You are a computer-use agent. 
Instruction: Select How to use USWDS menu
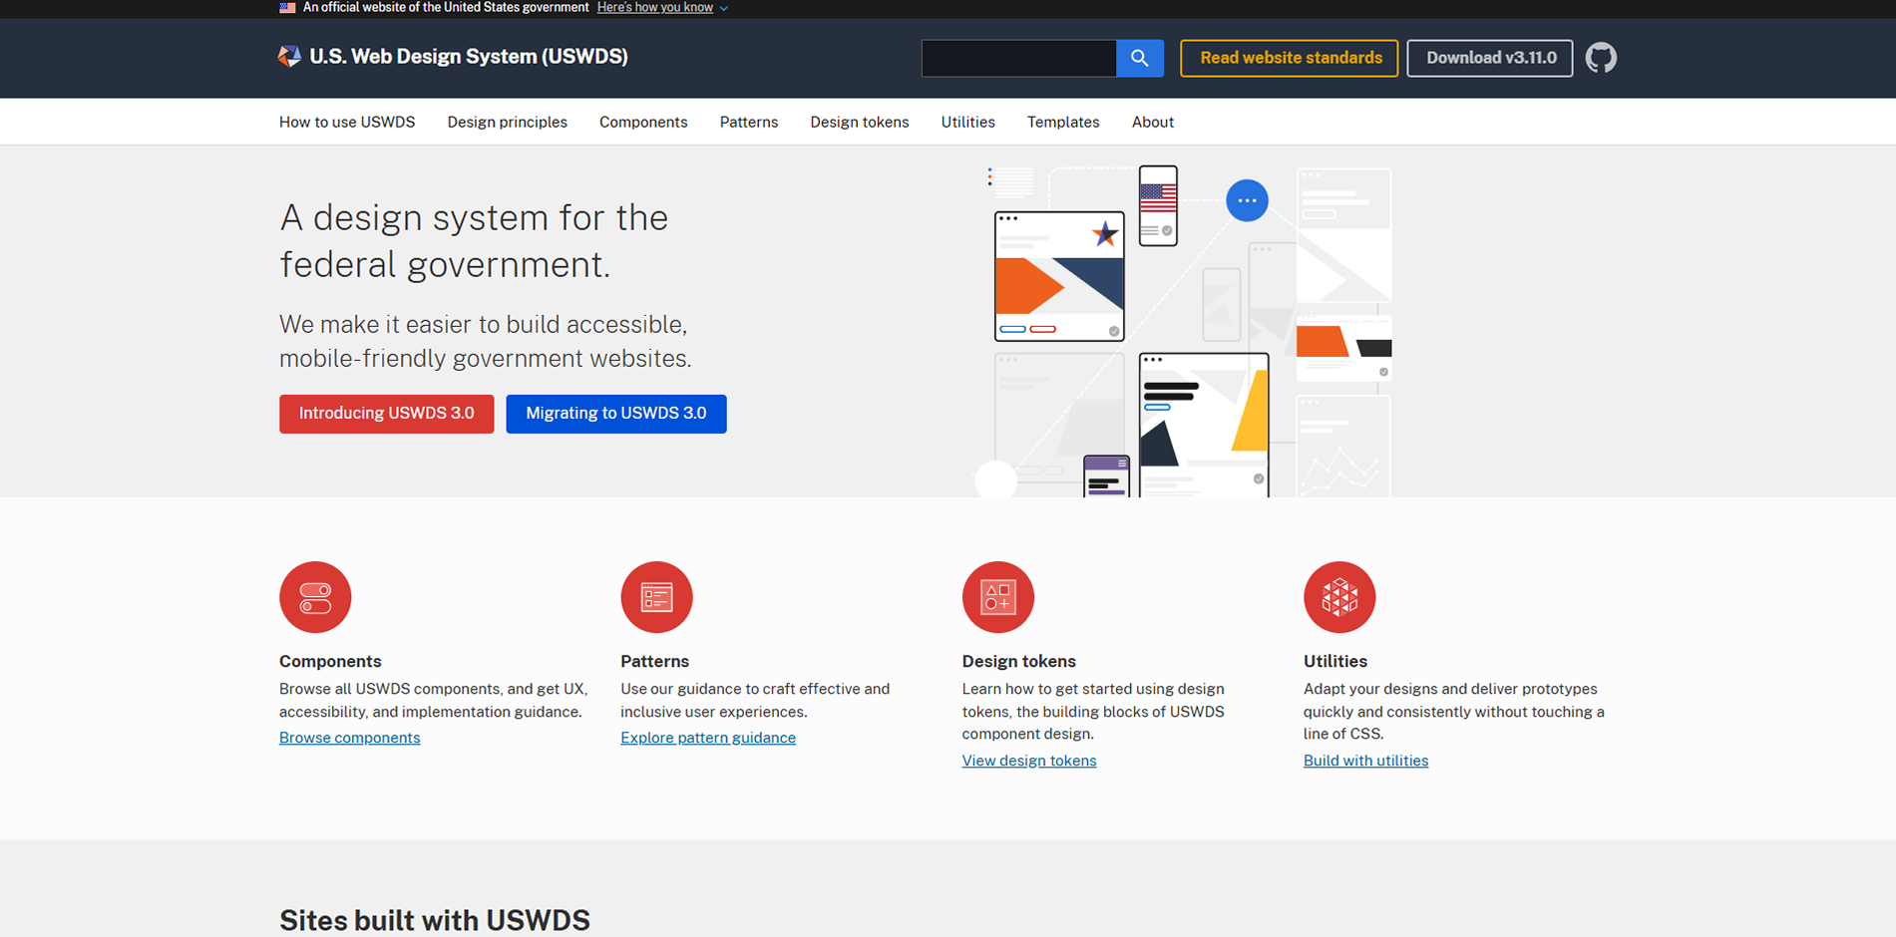coord(347,122)
